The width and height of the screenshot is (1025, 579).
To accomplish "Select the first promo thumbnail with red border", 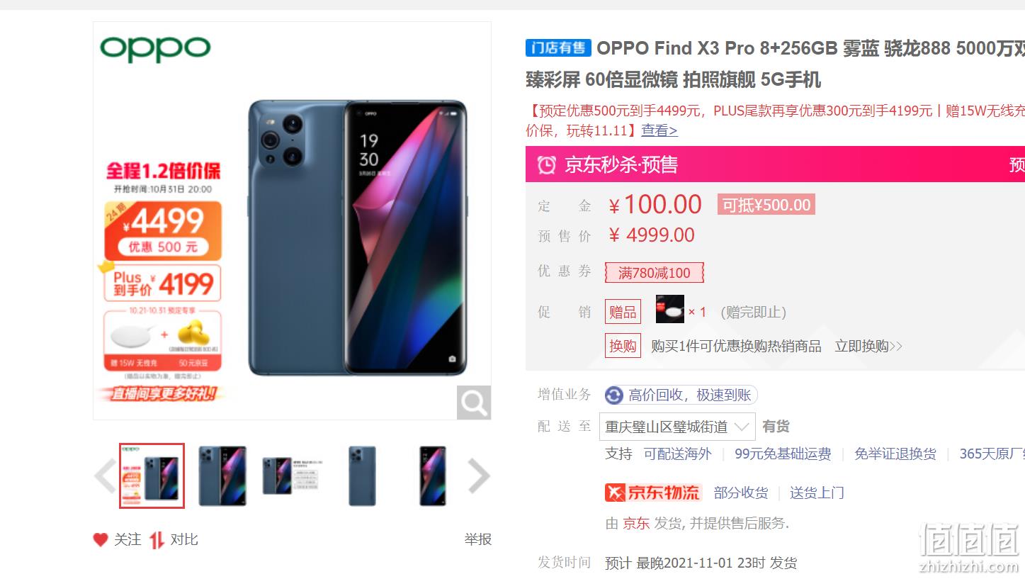I will [x=152, y=476].
